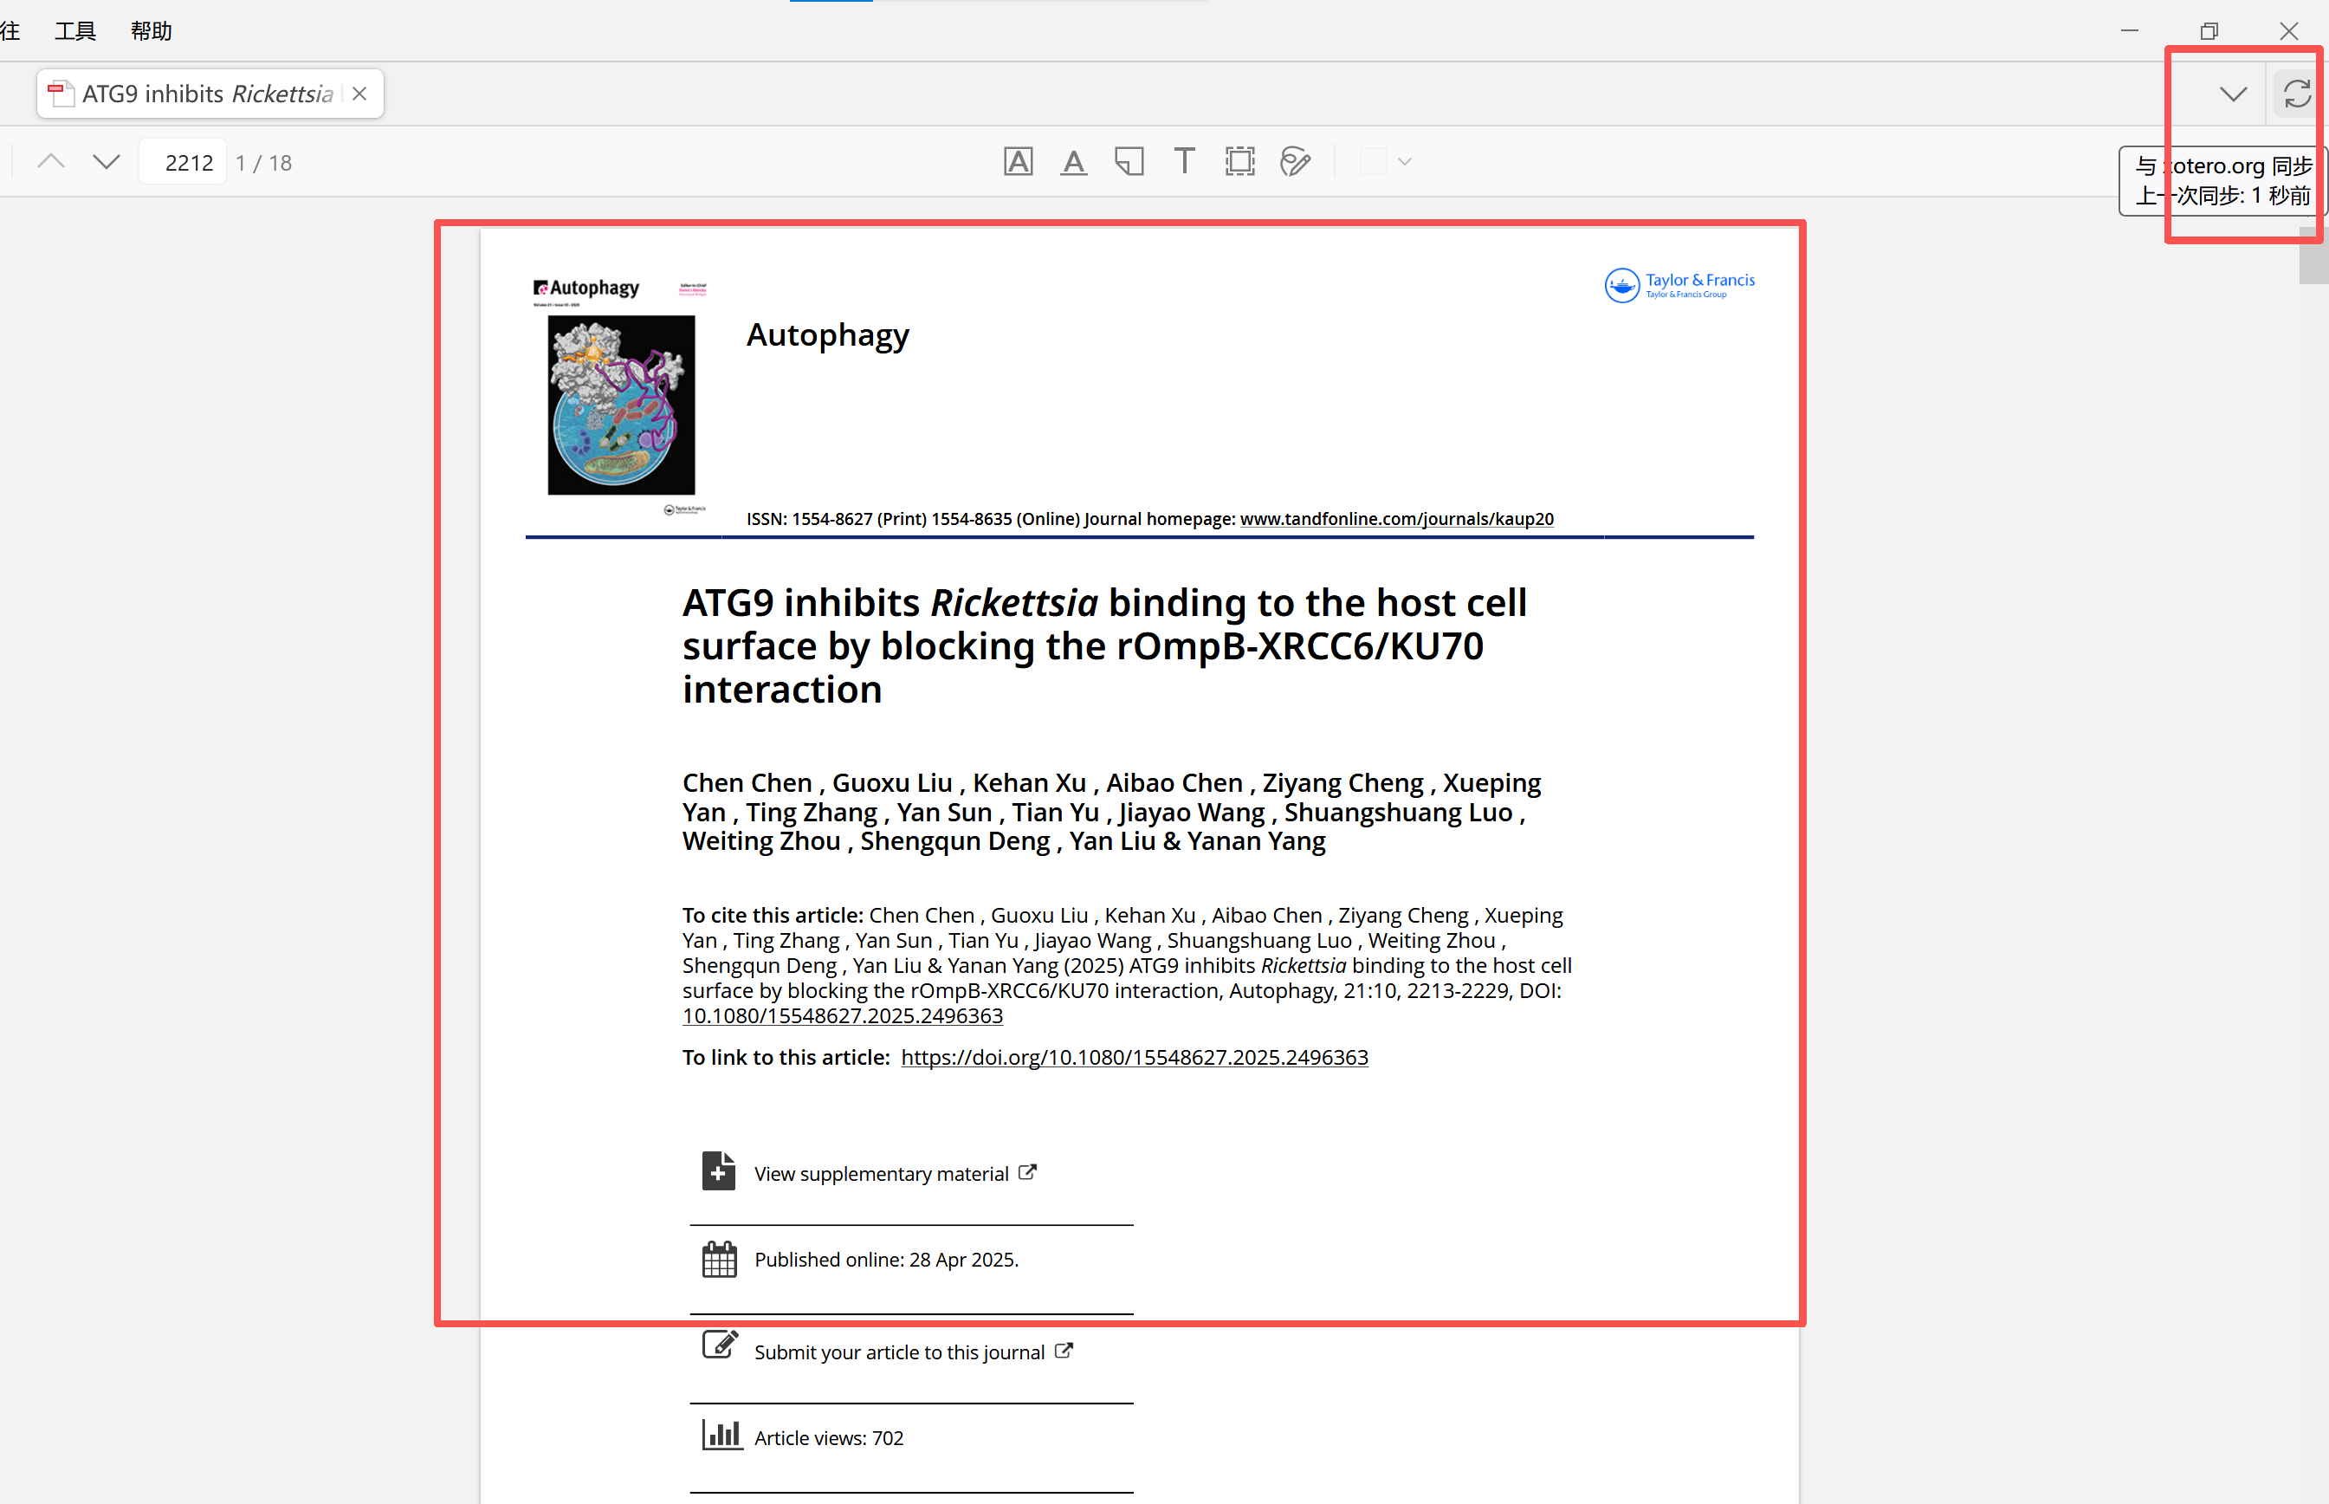Viewport: 2329px width, 1504px height.
Task: Expand the annotation color dropdown chevron
Action: [1405, 162]
